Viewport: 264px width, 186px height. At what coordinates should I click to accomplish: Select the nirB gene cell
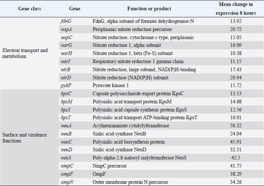point(66,69)
